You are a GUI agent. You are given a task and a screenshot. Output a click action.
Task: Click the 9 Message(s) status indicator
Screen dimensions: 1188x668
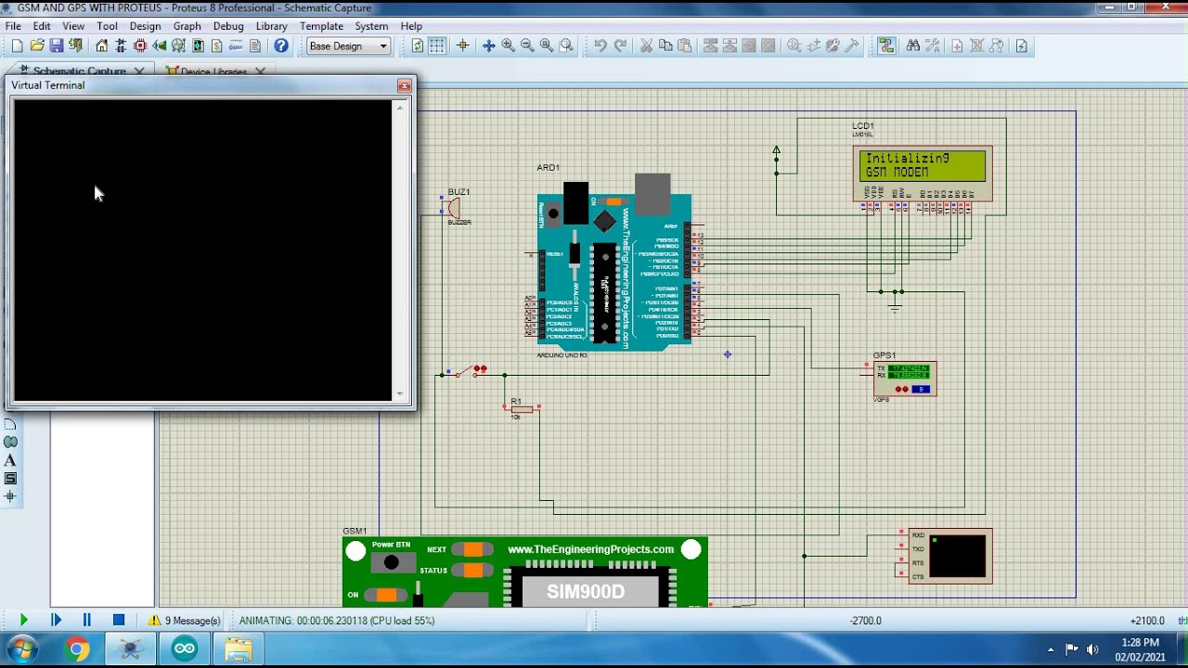click(184, 621)
